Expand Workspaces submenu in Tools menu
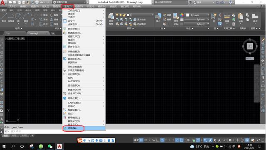 (84, 10)
